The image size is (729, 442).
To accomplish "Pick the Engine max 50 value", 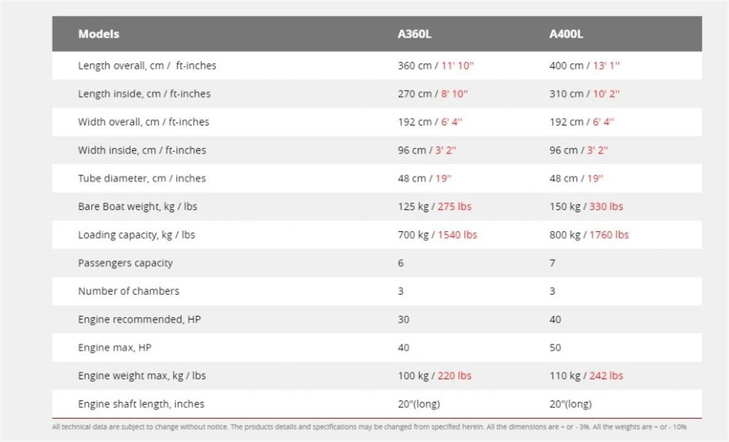I will coord(555,347).
